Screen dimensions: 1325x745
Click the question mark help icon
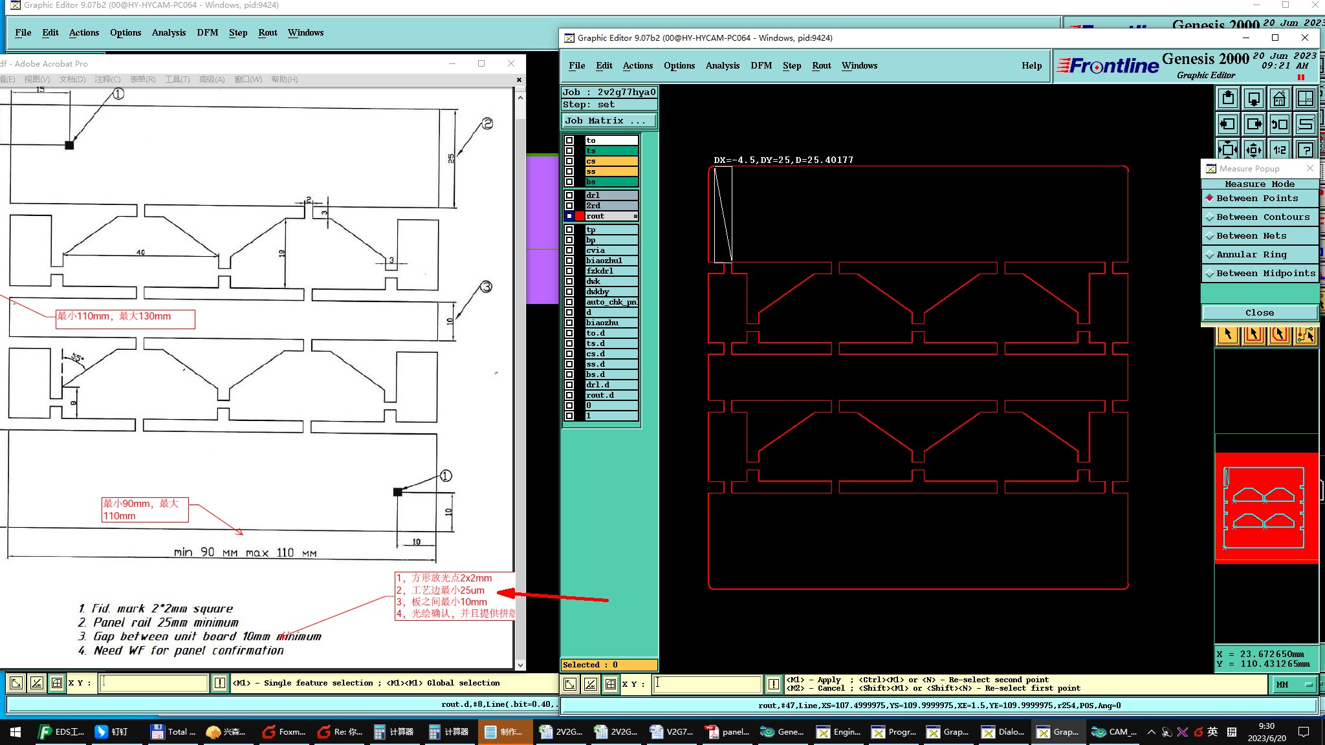[x=1306, y=149]
